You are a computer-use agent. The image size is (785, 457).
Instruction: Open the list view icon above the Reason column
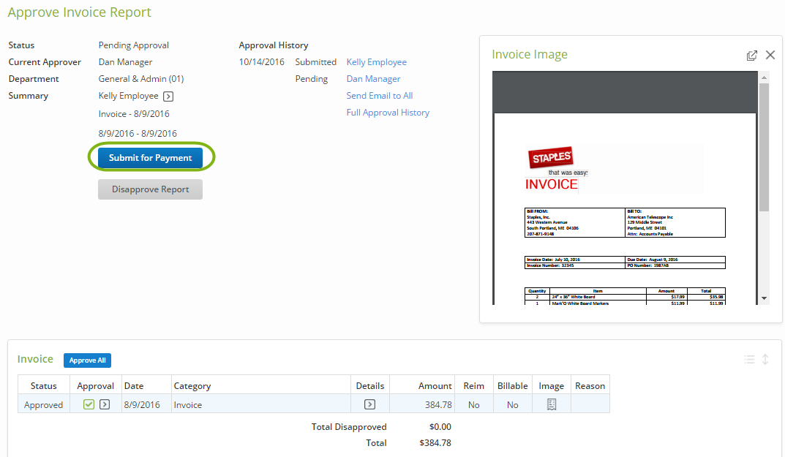tap(749, 359)
